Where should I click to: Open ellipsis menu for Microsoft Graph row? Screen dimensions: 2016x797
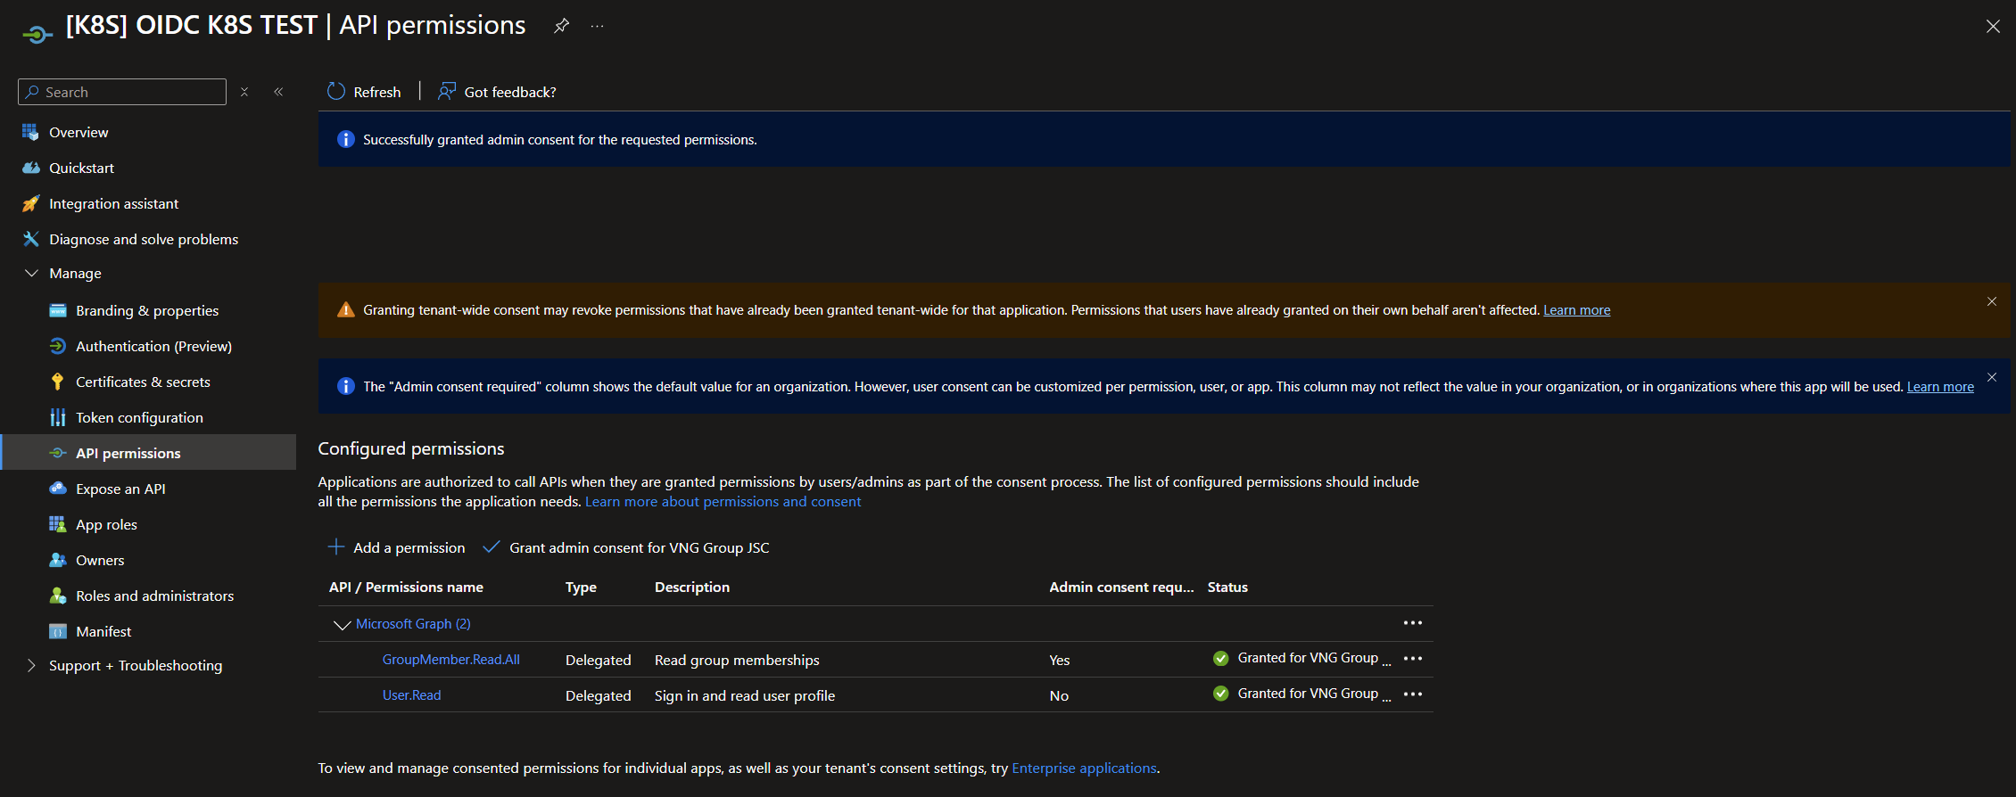pos(1413,623)
